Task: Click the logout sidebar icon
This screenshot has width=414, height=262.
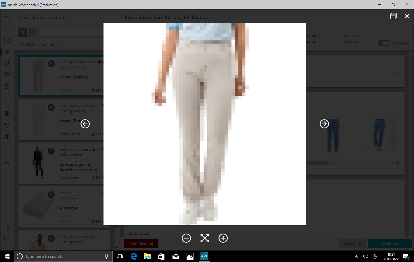Action: point(7,238)
